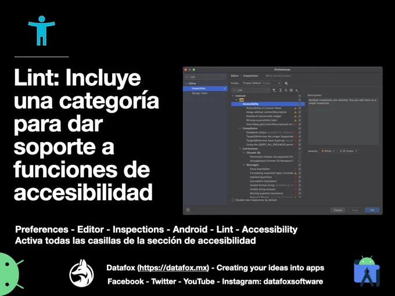Select TargetSdkVersion Soon Expiring row
The width and height of the screenshot is (395, 296).
coord(270,140)
